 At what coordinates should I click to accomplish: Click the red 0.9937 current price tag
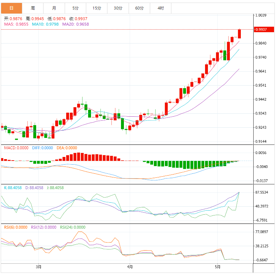point(263,29)
